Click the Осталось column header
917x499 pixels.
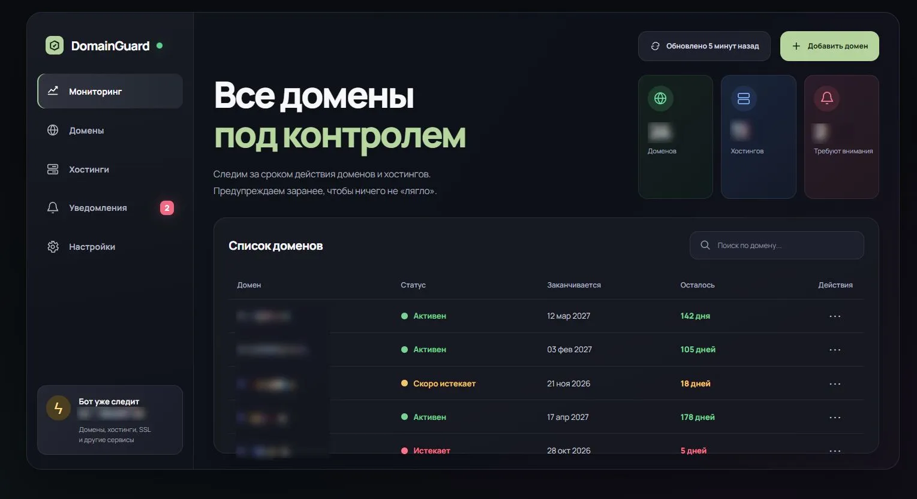[x=697, y=285]
